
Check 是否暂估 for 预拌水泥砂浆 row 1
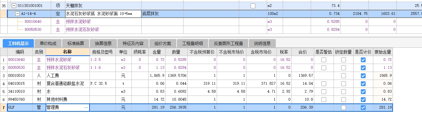323,60
